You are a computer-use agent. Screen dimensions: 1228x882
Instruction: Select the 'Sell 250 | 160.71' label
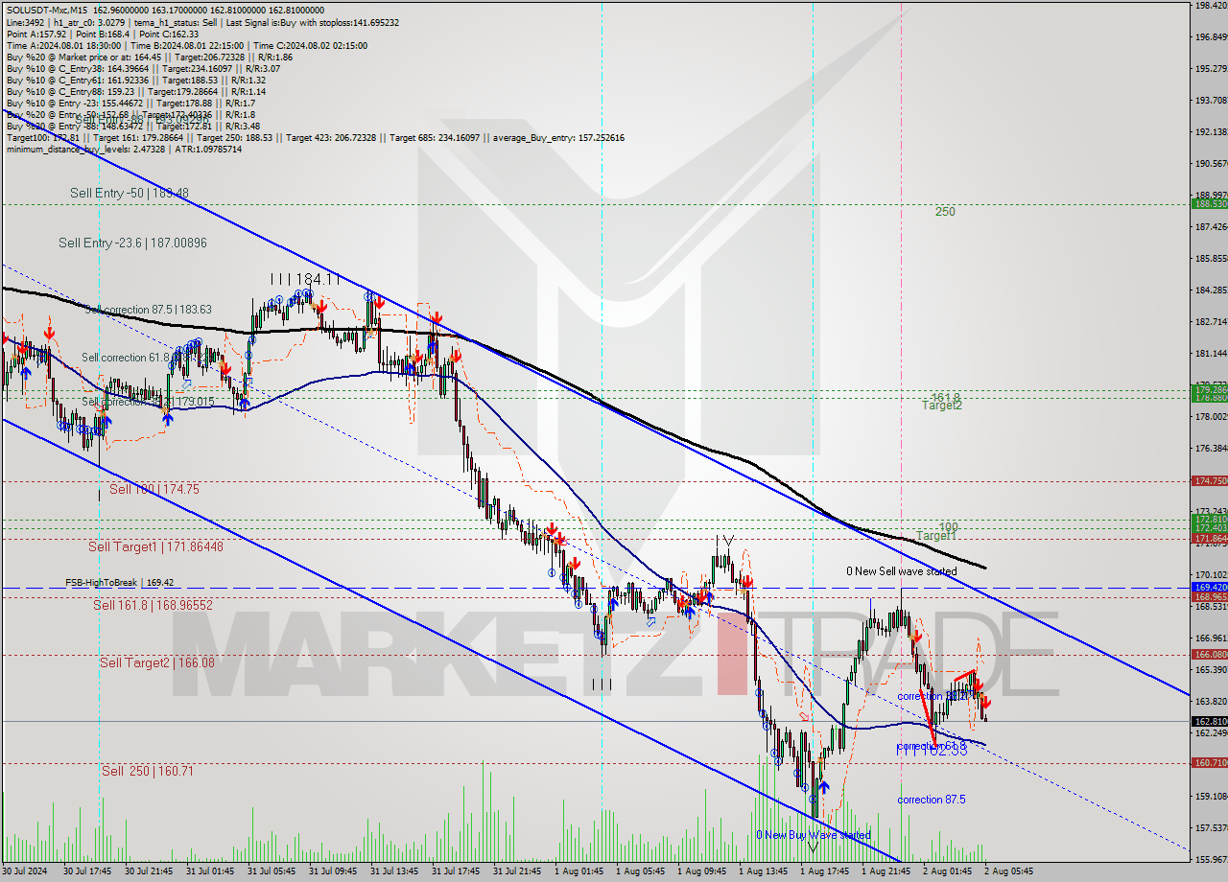pyautogui.click(x=148, y=771)
